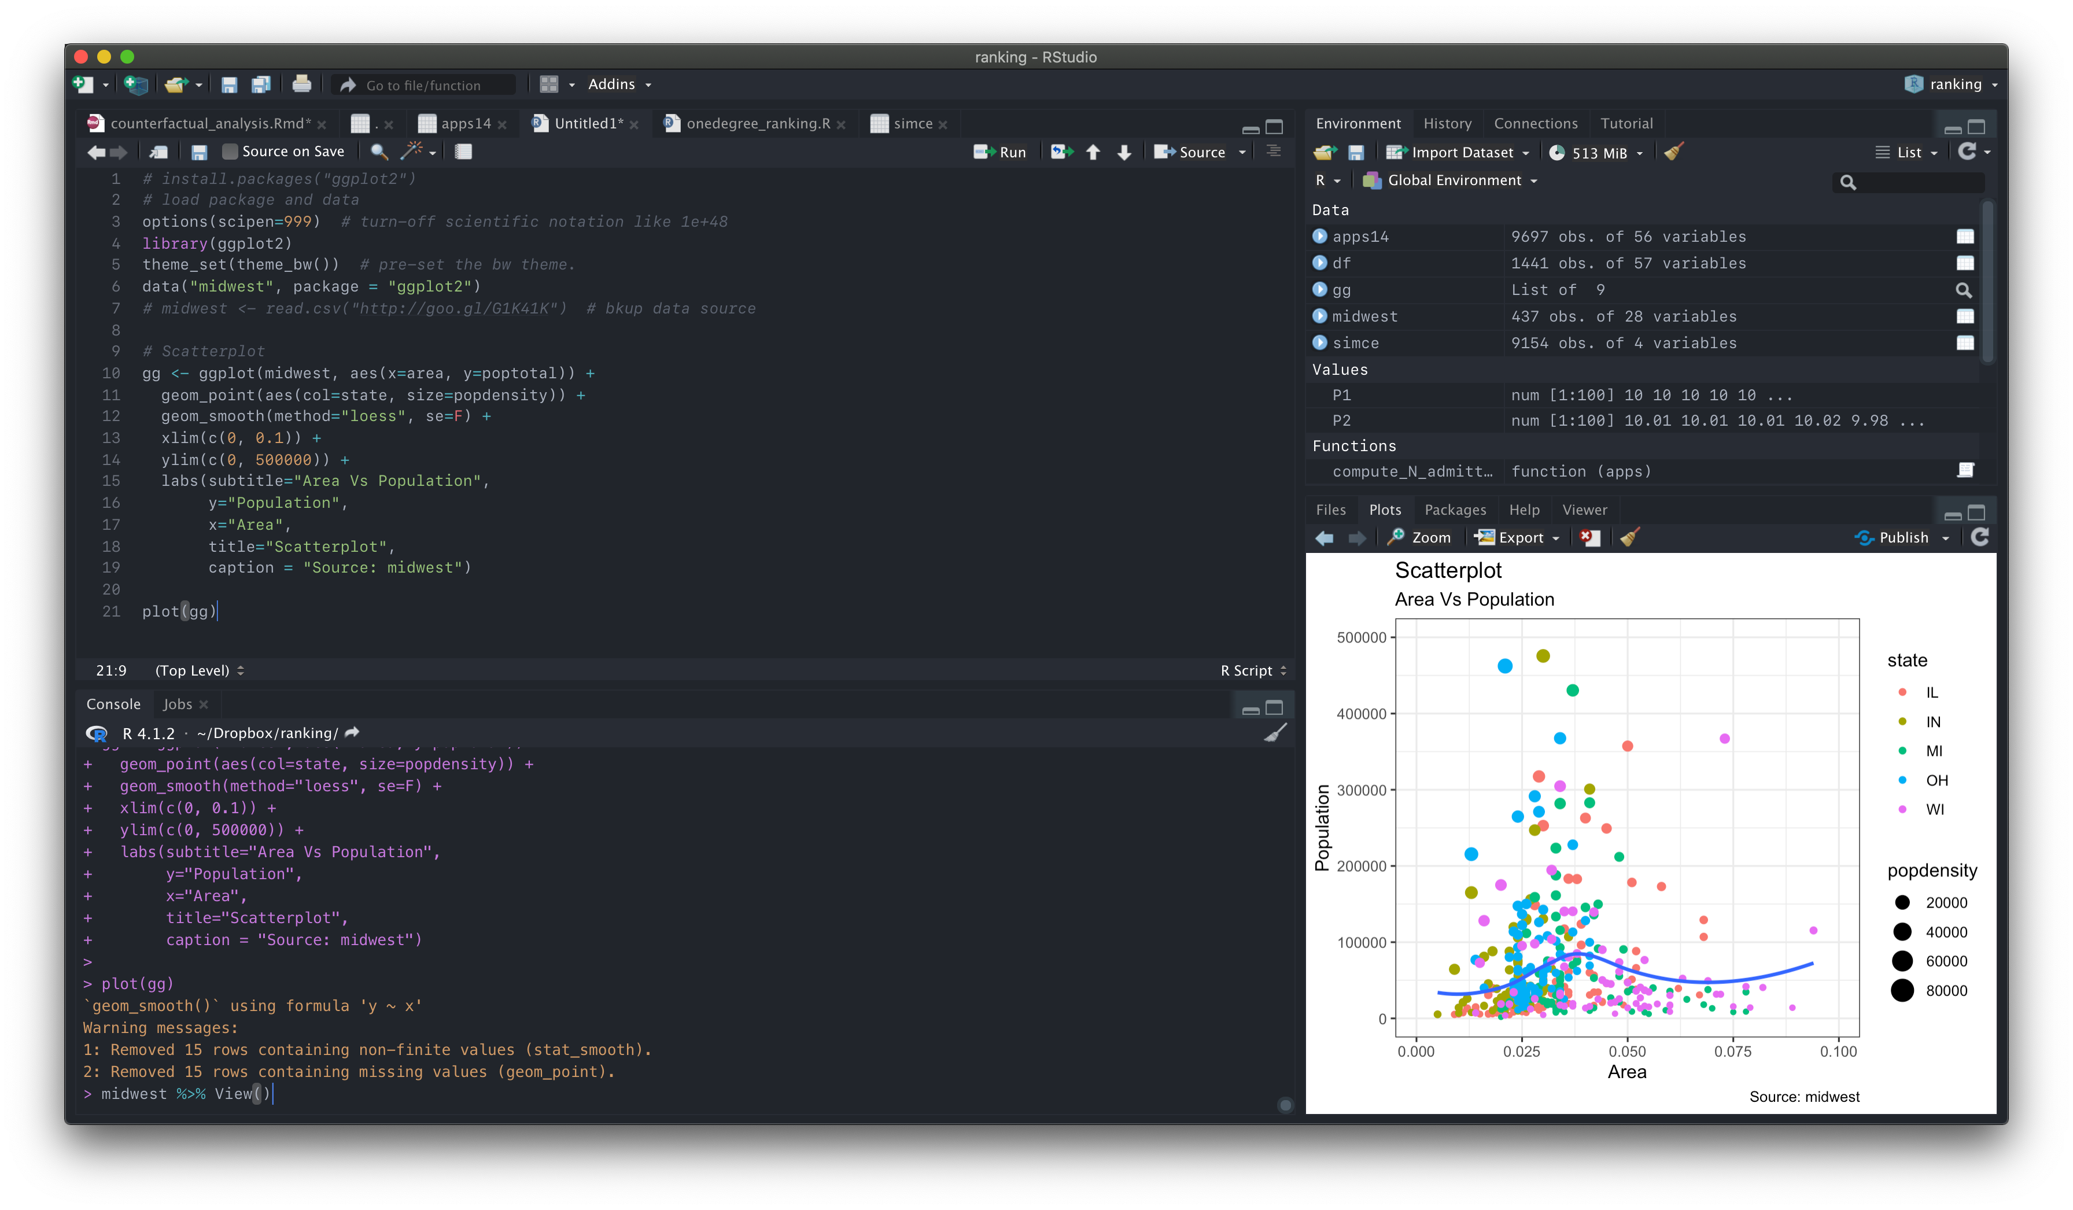Click the compile report notebook icon
This screenshot has height=1210, width=2073.
click(463, 152)
